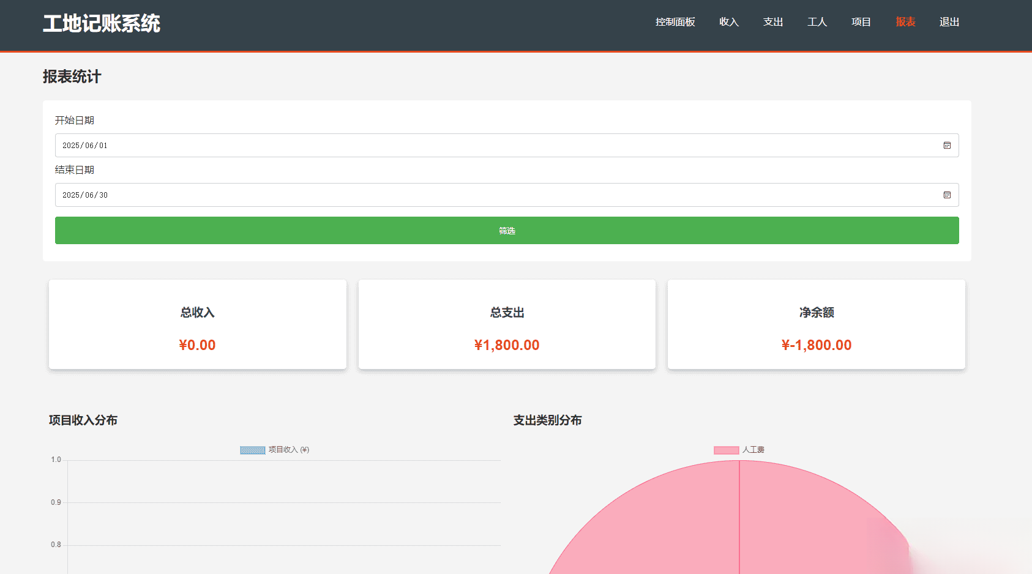Navigate to the 工人 page
The width and height of the screenshot is (1032, 574).
pos(817,21)
